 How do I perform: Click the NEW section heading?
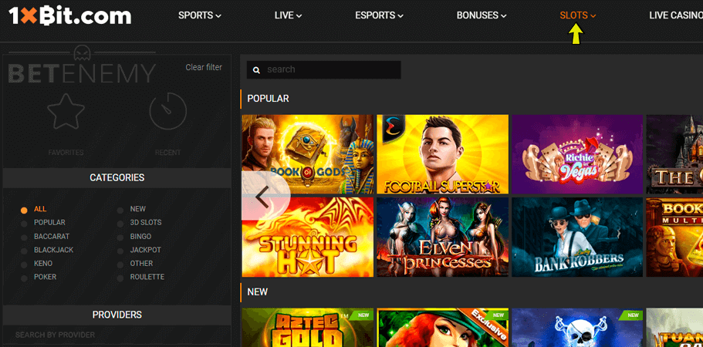(x=257, y=292)
